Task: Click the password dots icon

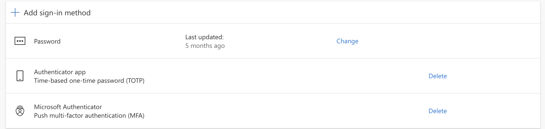Action: 20,41
